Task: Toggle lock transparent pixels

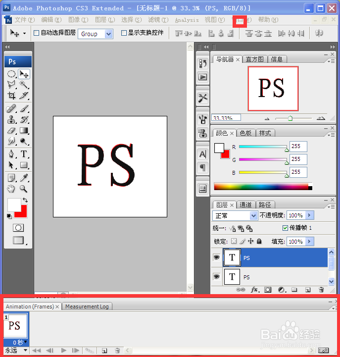Action: click(x=234, y=241)
